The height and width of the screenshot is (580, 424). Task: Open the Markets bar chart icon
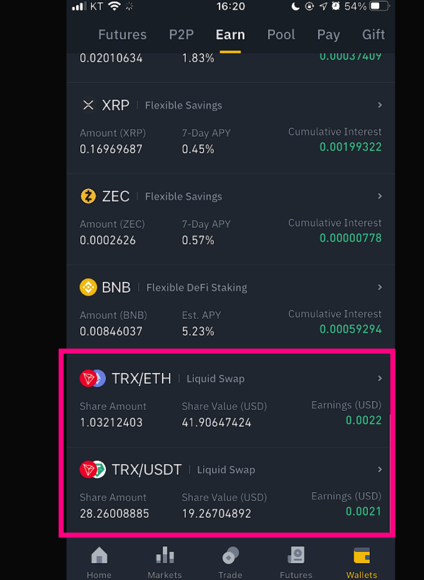click(x=165, y=555)
